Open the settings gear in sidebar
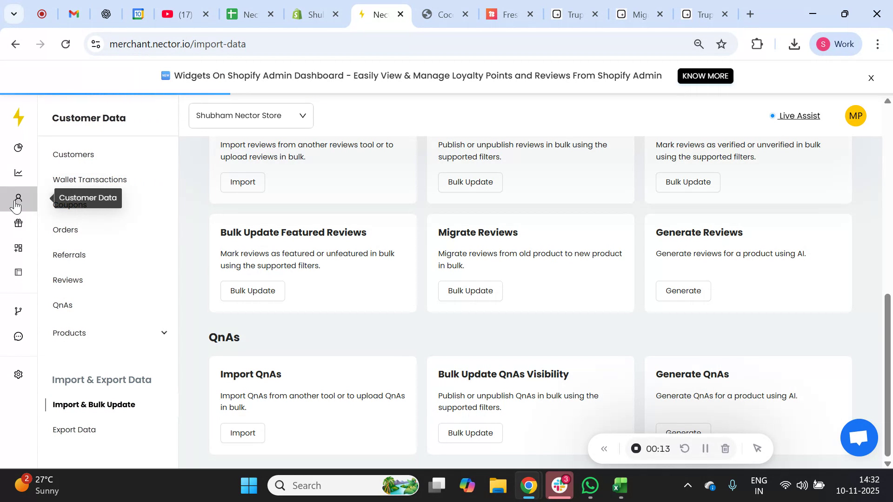This screenshot has width=893, height=502. [x=19, y=374]
